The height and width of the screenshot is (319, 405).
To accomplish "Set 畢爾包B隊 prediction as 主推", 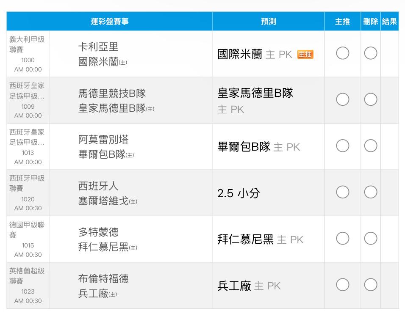I will [342, 146].
